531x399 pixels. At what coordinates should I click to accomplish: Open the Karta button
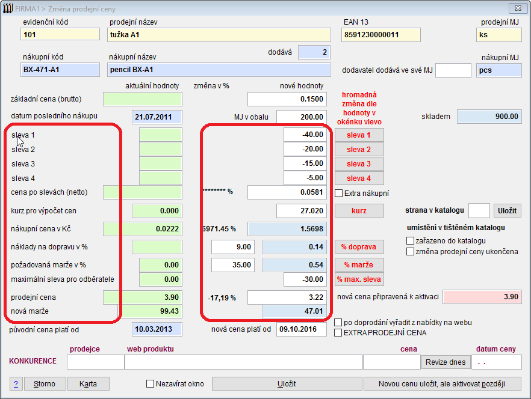88,384
